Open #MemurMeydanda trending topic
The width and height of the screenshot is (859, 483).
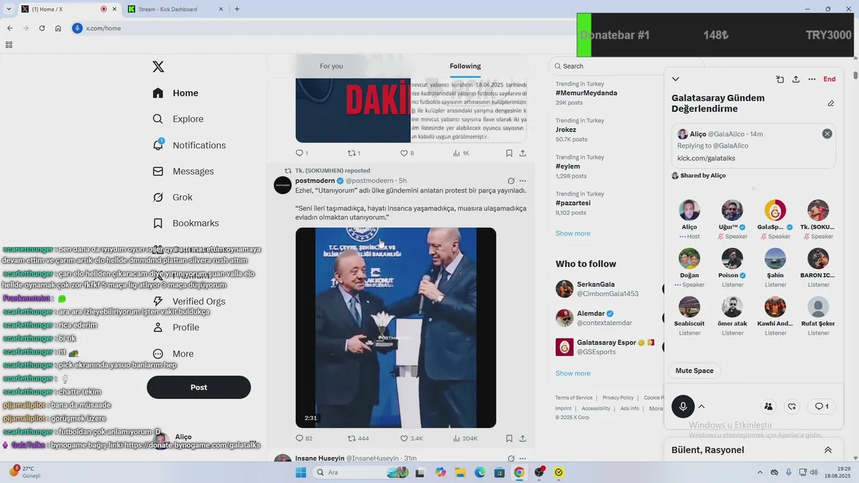click(x=587, y=93)
